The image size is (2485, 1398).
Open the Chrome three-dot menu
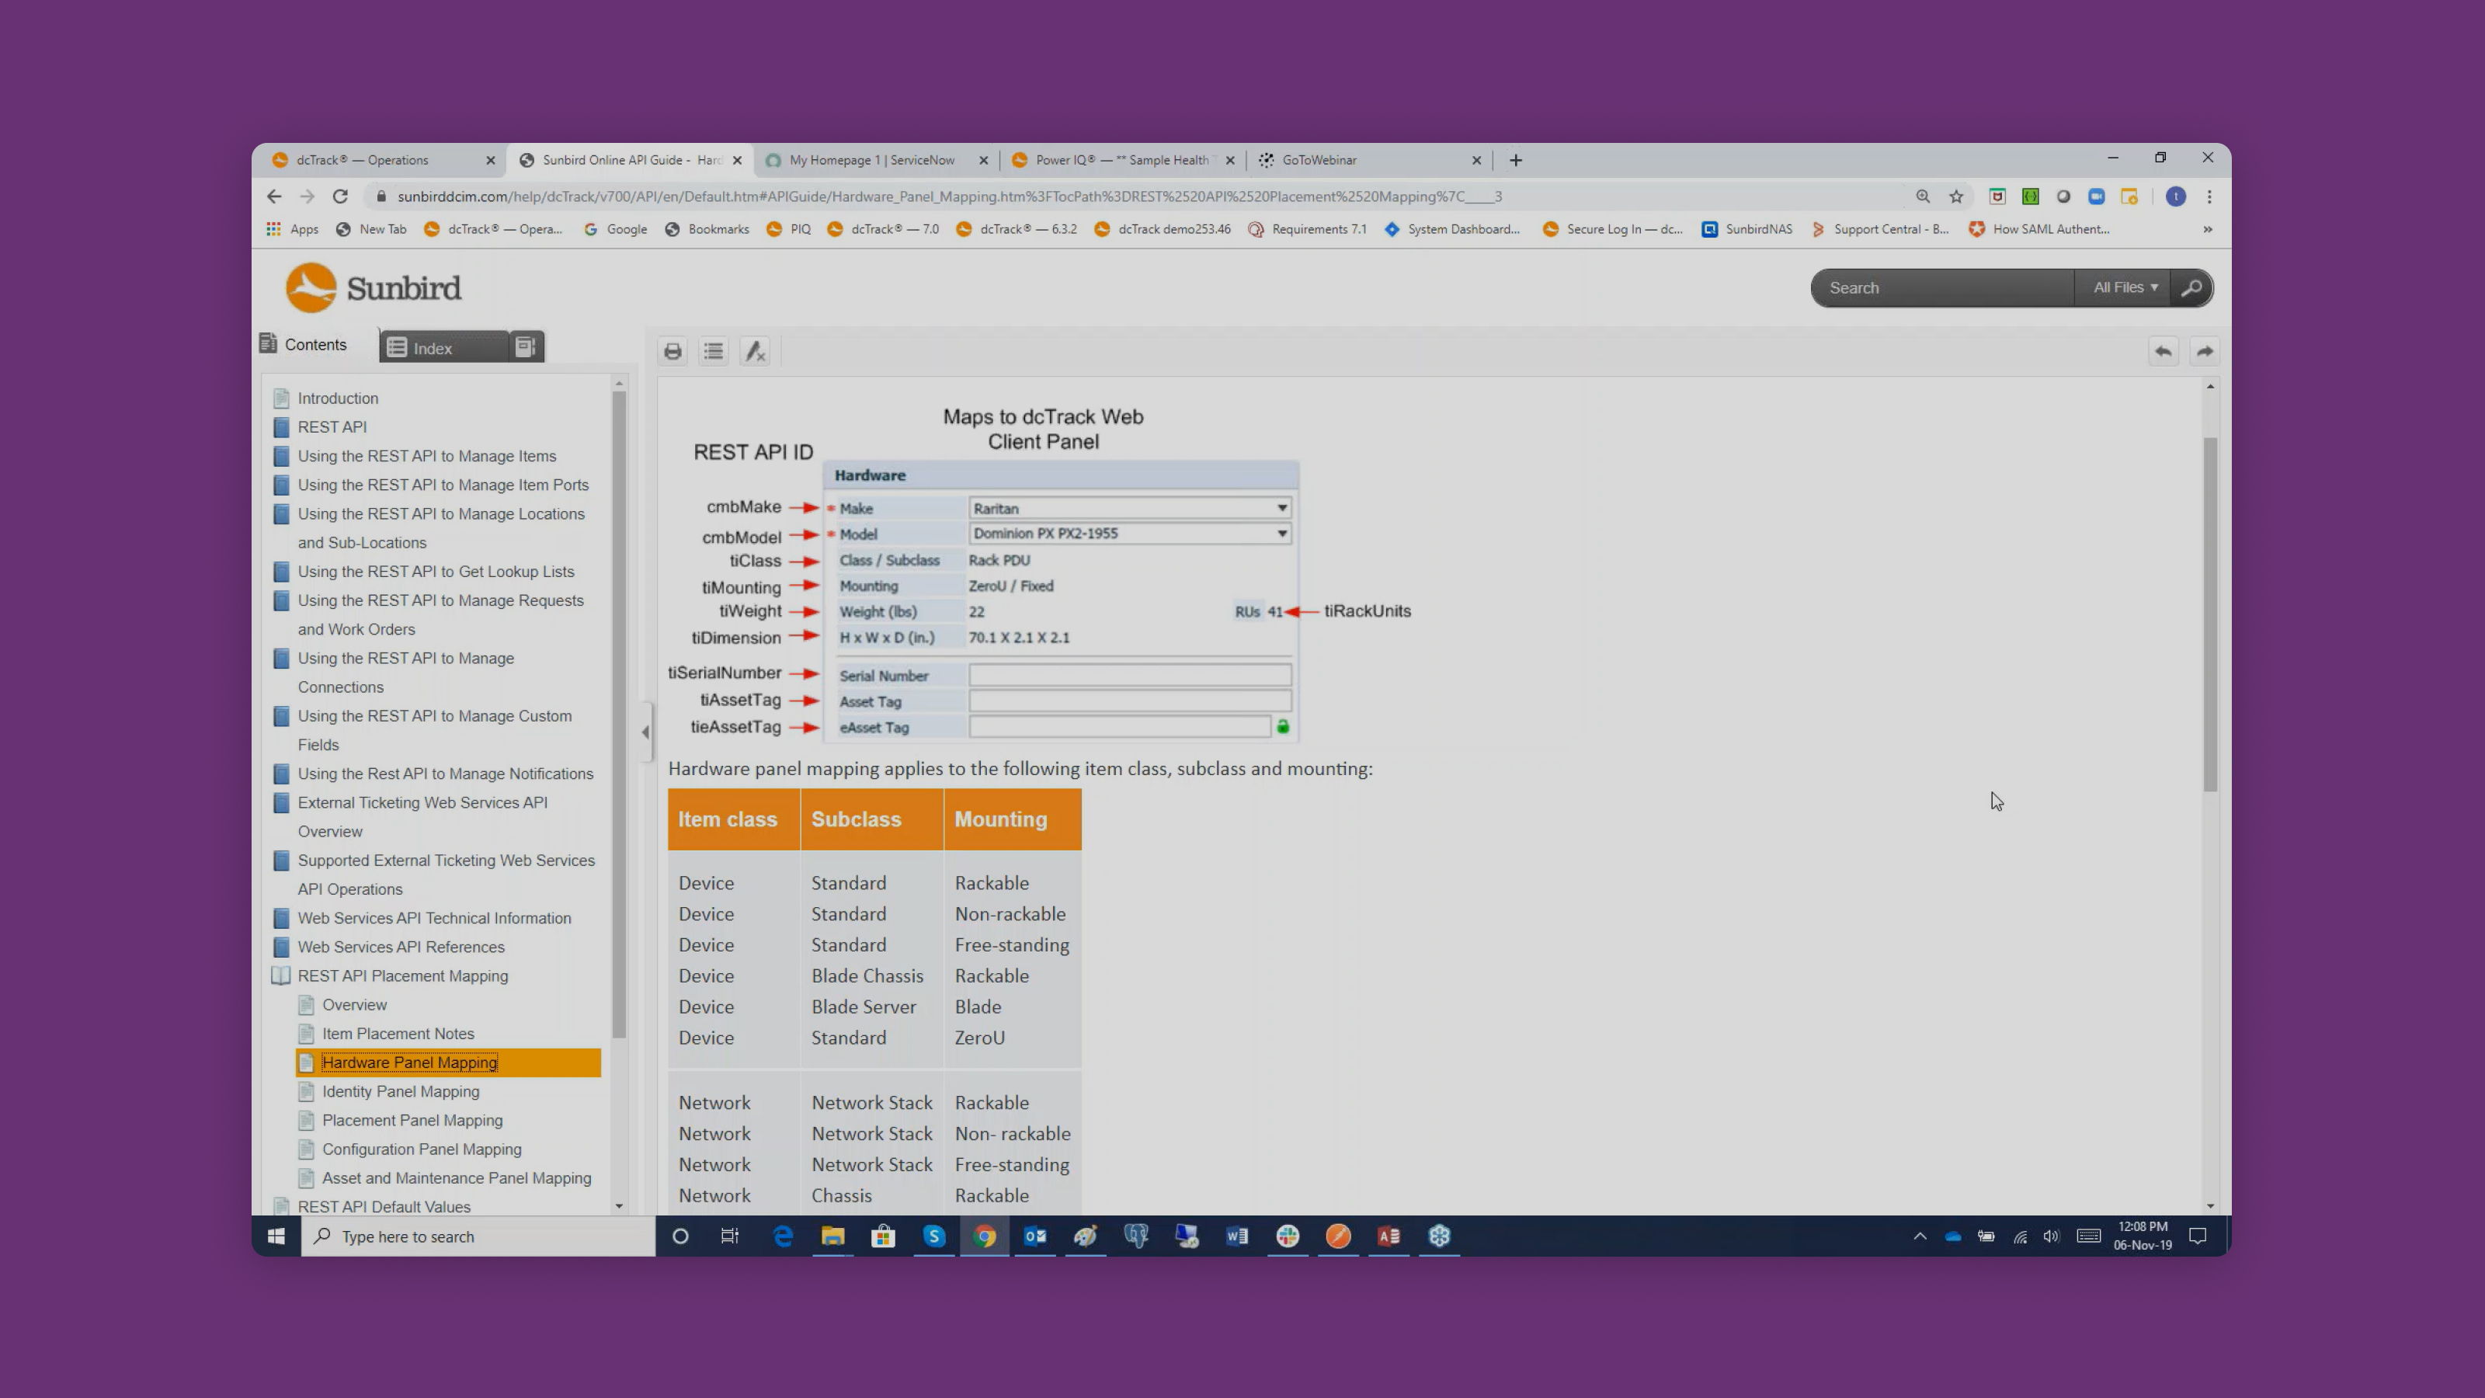click(2209, 196)
